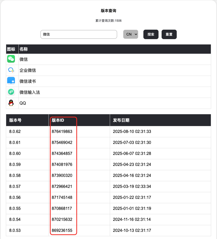This screenshot has width=217, height=239.
Task: Click version ID 873900320
Action: point(62,175)
